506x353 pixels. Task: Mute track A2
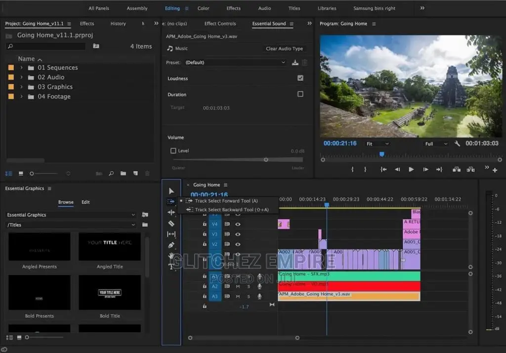coord(238,286)
